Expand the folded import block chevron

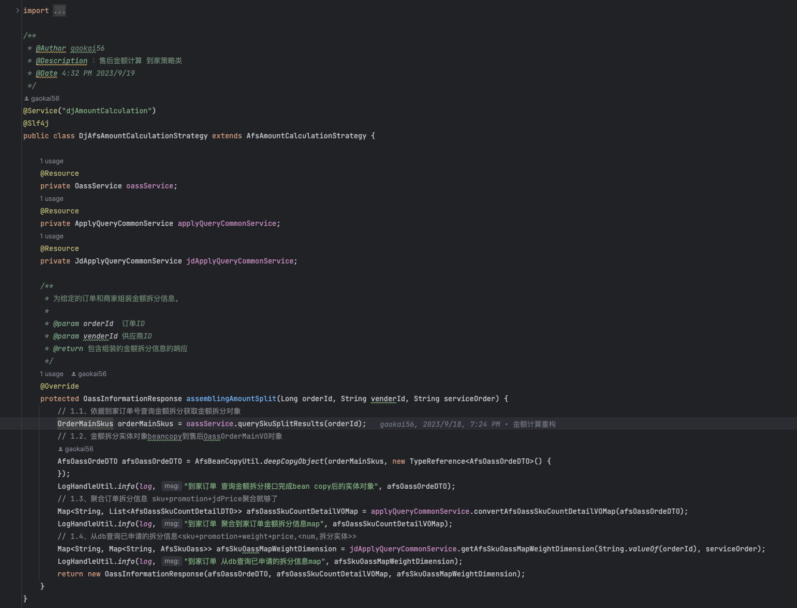[x=17, y=10]
